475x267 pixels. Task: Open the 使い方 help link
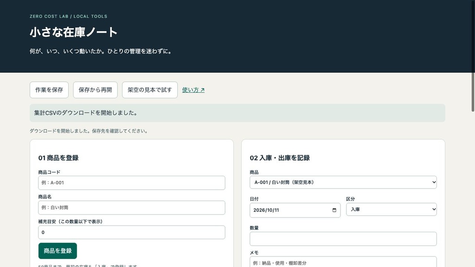pos(193,90)
